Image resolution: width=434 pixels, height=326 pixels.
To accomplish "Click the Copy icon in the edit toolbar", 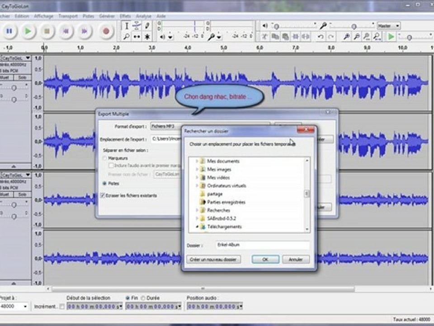I will point(275,36).
